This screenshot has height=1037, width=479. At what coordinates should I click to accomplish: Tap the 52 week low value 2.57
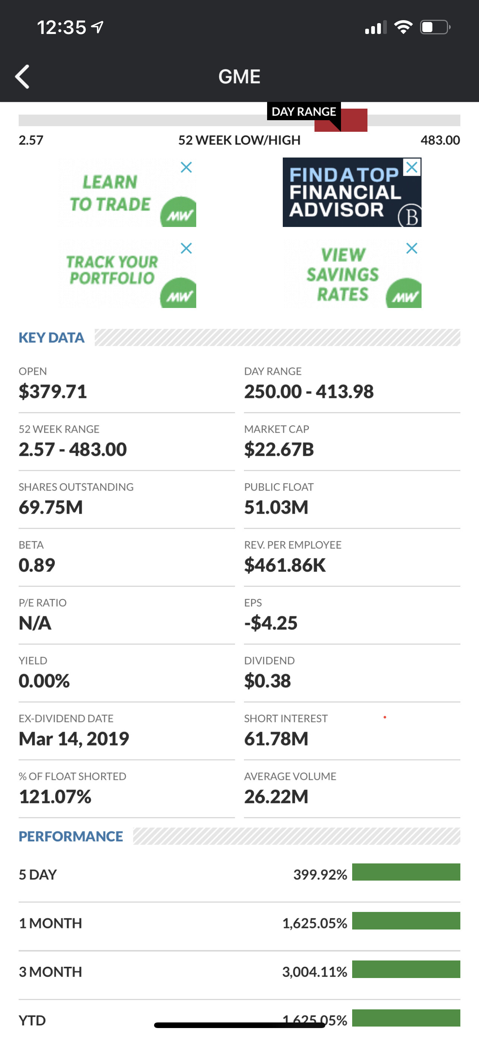pyautogui.click(x=31, y=140)
